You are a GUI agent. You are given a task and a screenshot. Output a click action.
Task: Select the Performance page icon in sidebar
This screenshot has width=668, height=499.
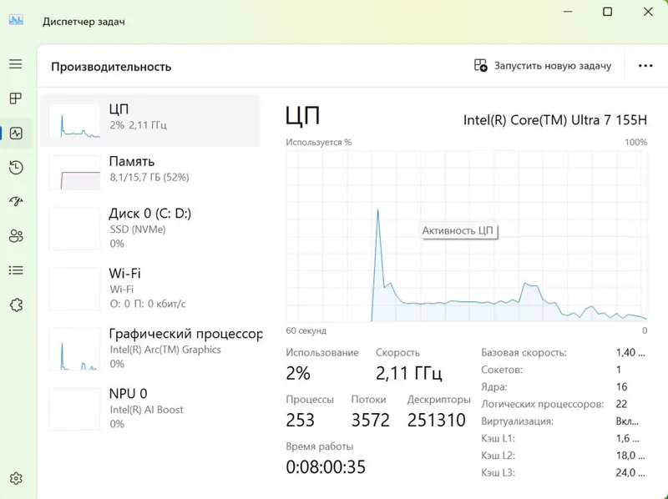[x=16, y=134]
